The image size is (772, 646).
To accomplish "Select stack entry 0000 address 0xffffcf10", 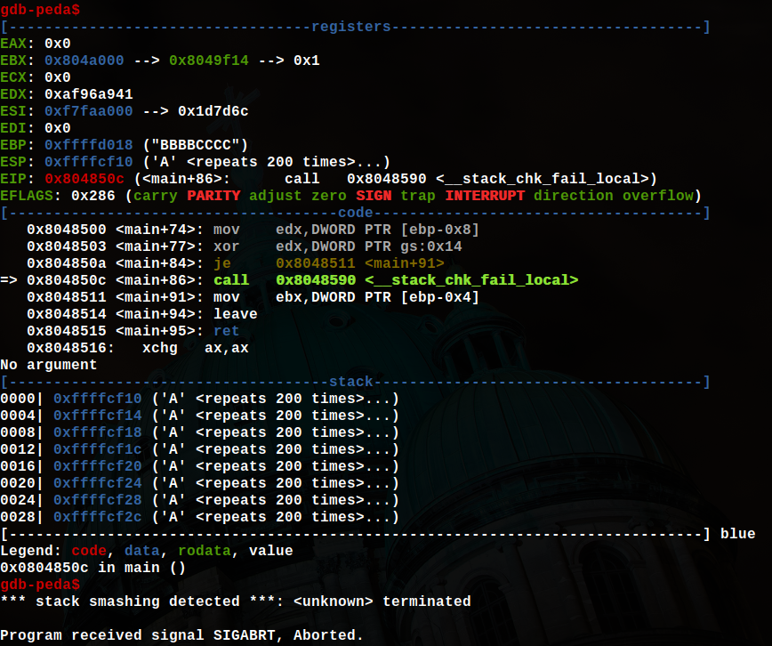I will (98, 399).
